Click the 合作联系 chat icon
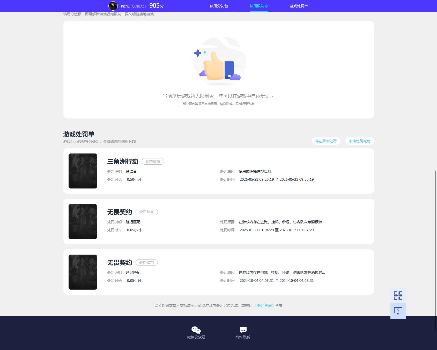 243,330
